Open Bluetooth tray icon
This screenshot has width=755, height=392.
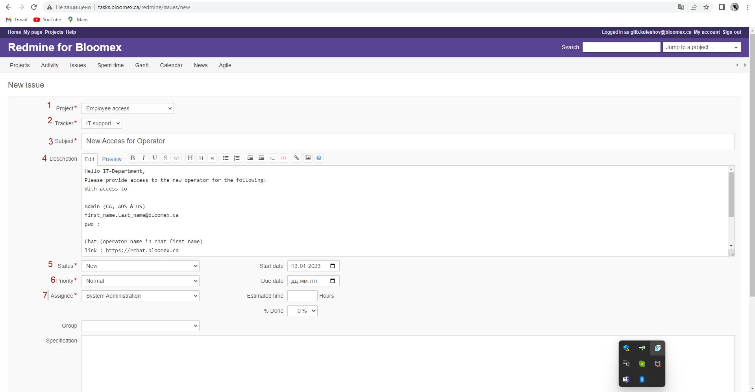pos(642,379)
